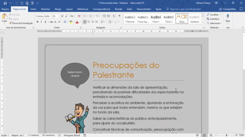Select the Normal style
The height and width of the screenshot is (137, 245).
130,19
